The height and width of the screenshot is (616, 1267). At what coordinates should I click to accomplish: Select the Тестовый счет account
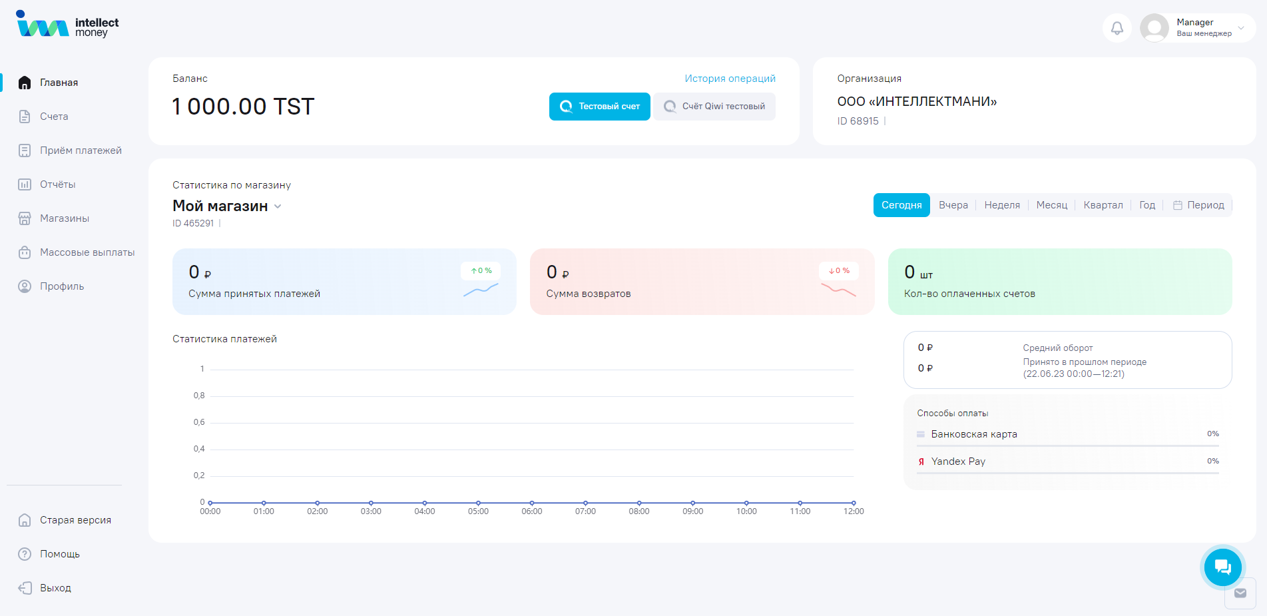pos(599,107)
